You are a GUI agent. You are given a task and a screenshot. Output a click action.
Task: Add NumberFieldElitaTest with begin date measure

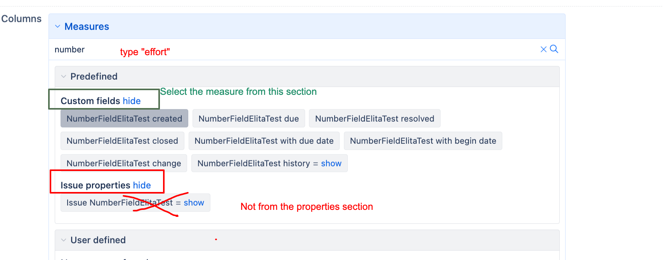[x=423, y=141]
